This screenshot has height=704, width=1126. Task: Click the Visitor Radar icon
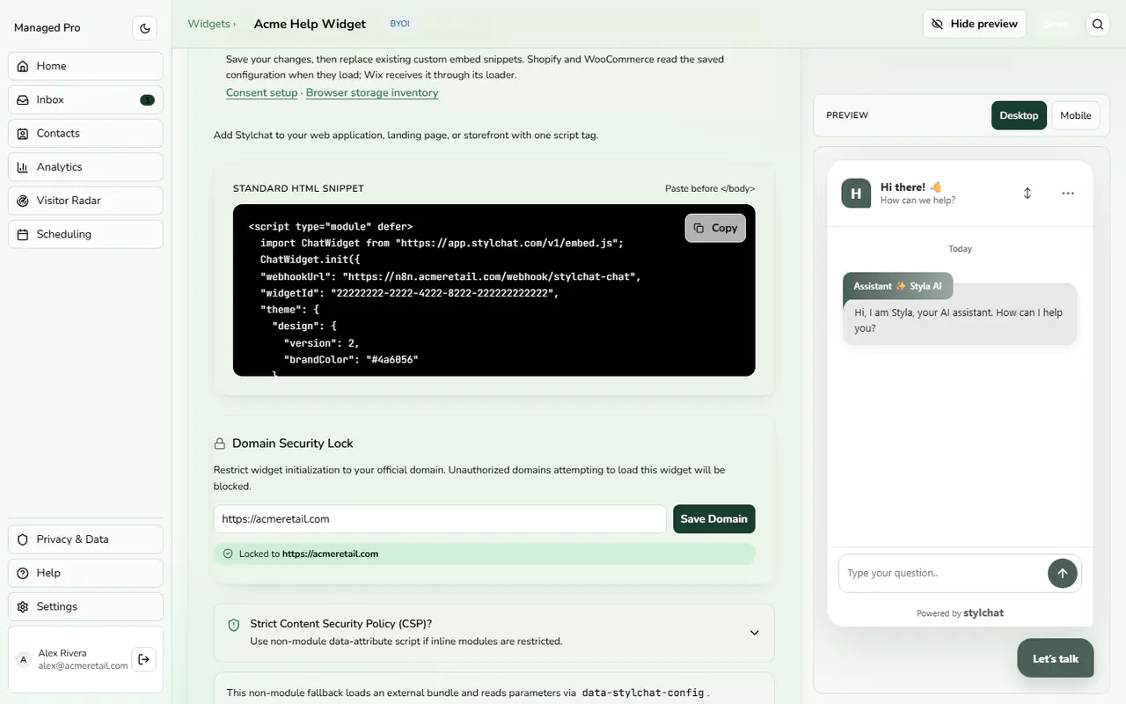pyautogui.click(x=23, y=201)
